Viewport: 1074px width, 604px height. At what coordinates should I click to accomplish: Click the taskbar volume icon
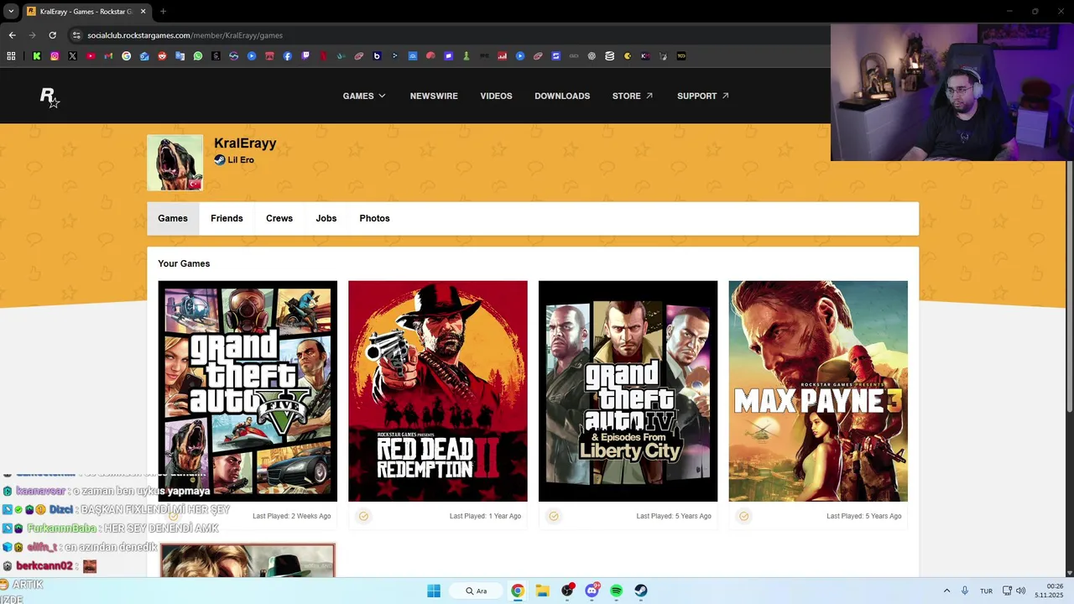1021,591
